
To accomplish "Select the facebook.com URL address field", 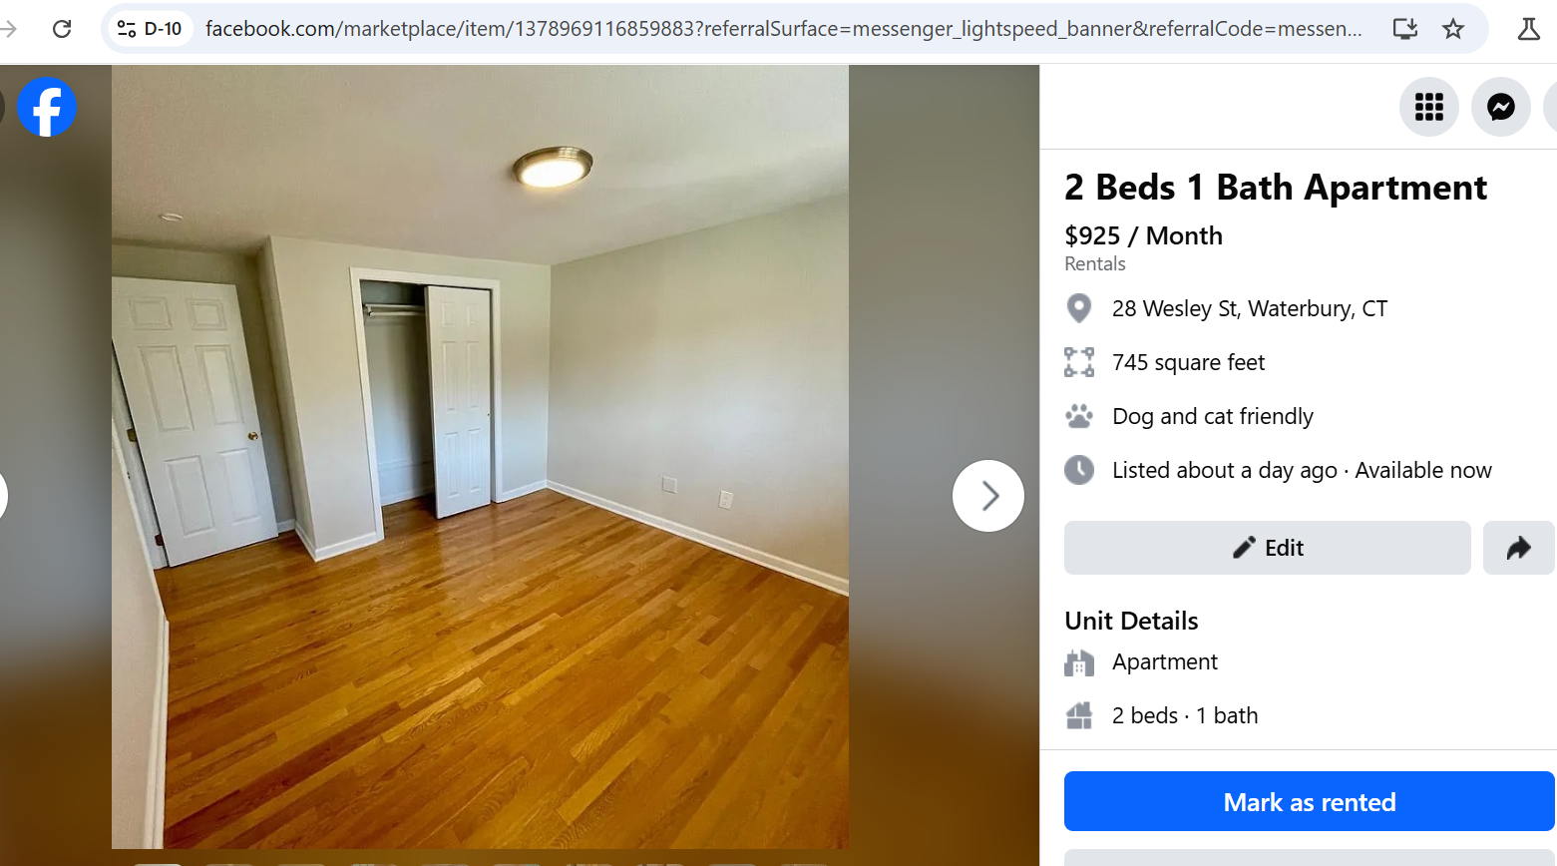I will [x=783, y=29].
